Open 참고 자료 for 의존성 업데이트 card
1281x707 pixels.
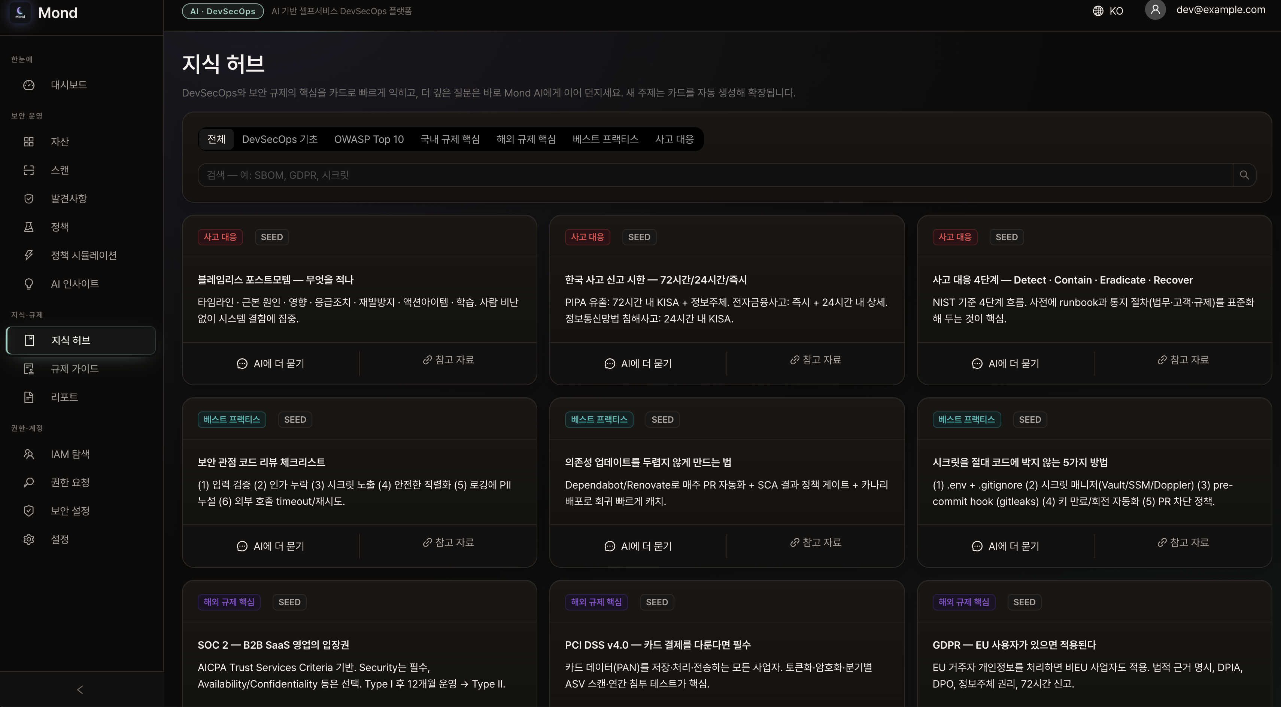[x=816, y=542]
